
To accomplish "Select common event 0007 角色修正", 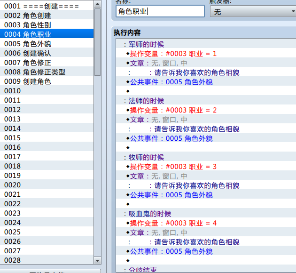I will click(47, 63).
